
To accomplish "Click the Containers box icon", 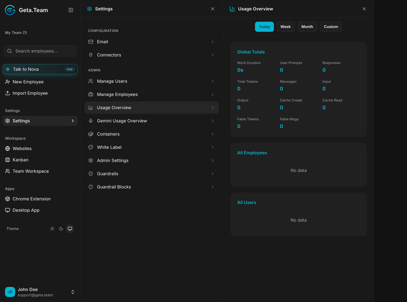I will (91, 134).
